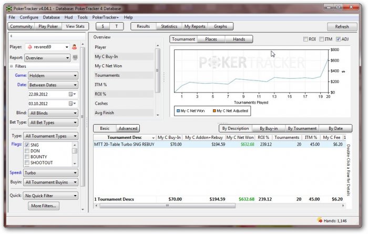Click the player selection person icon

click(75, 47)
